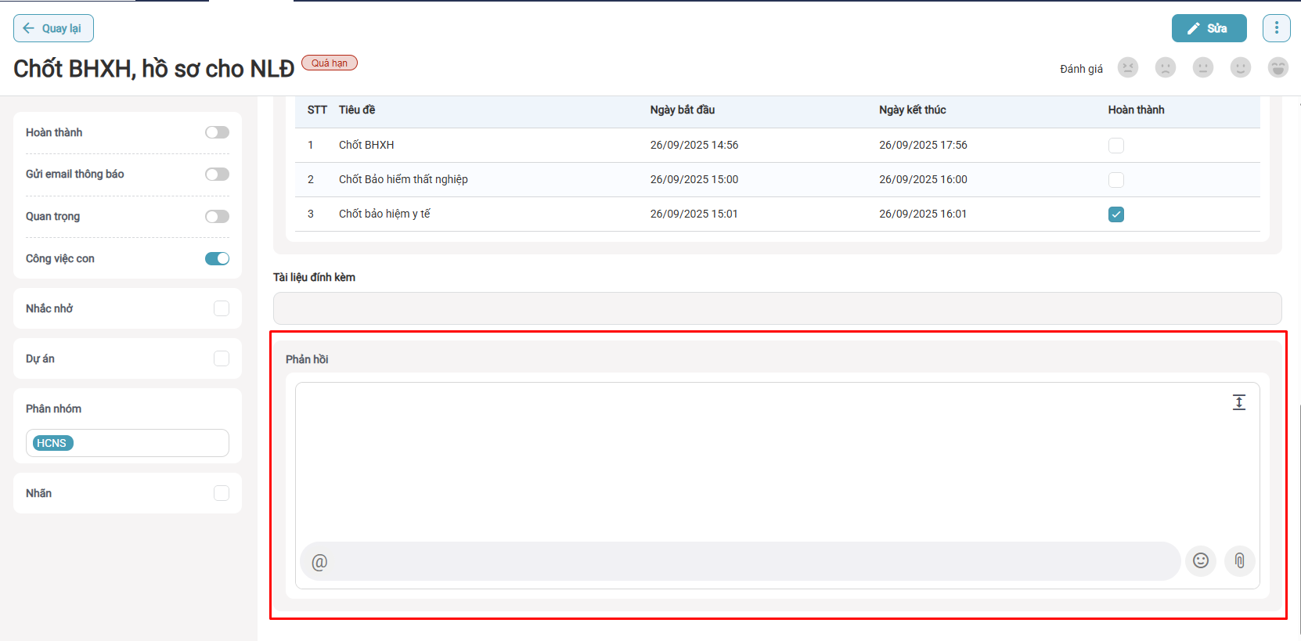Open the three-dot more options menu

coord(1276,28)
